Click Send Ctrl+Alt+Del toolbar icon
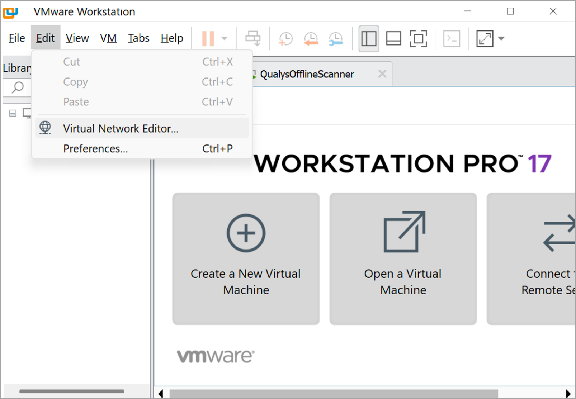The width and height of the screenshot is (576, 399). click(x=253, y=38)
